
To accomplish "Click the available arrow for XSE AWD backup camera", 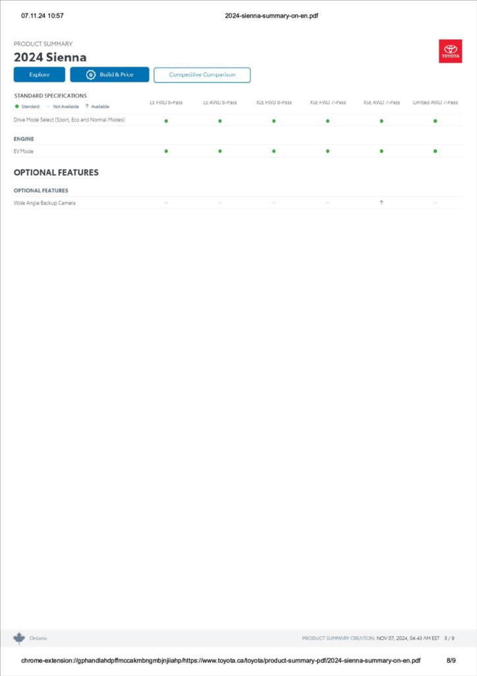I will 381,202.
